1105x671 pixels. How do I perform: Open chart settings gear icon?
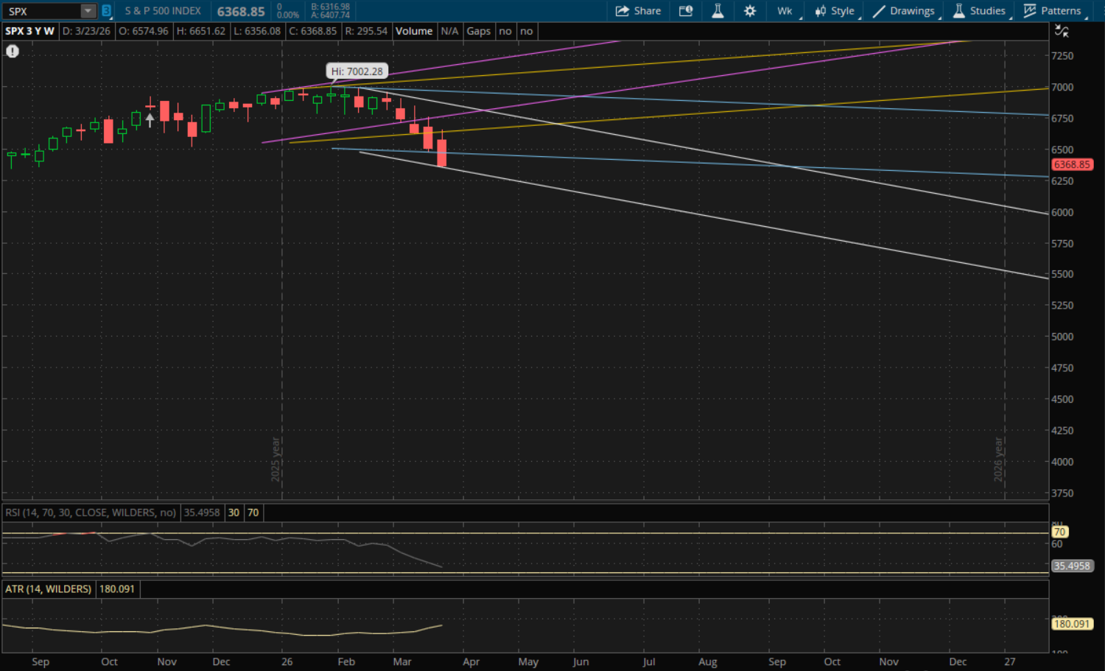[x=750, y=11]
